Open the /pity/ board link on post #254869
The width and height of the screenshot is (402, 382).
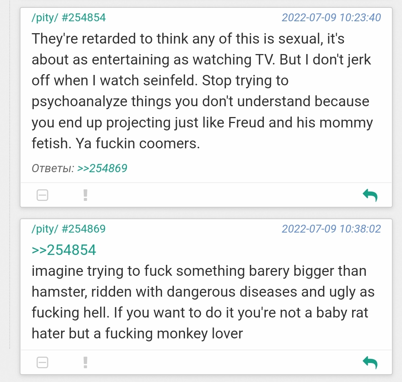tap(45, 228)
